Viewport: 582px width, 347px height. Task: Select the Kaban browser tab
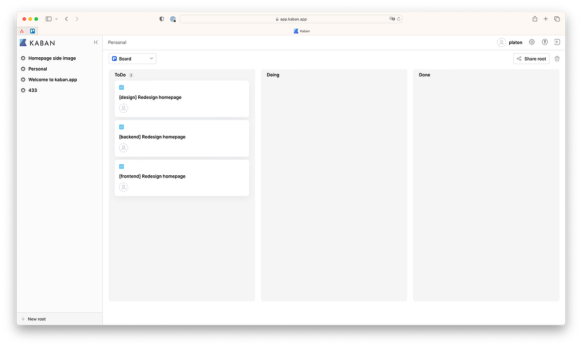point(301,31)
